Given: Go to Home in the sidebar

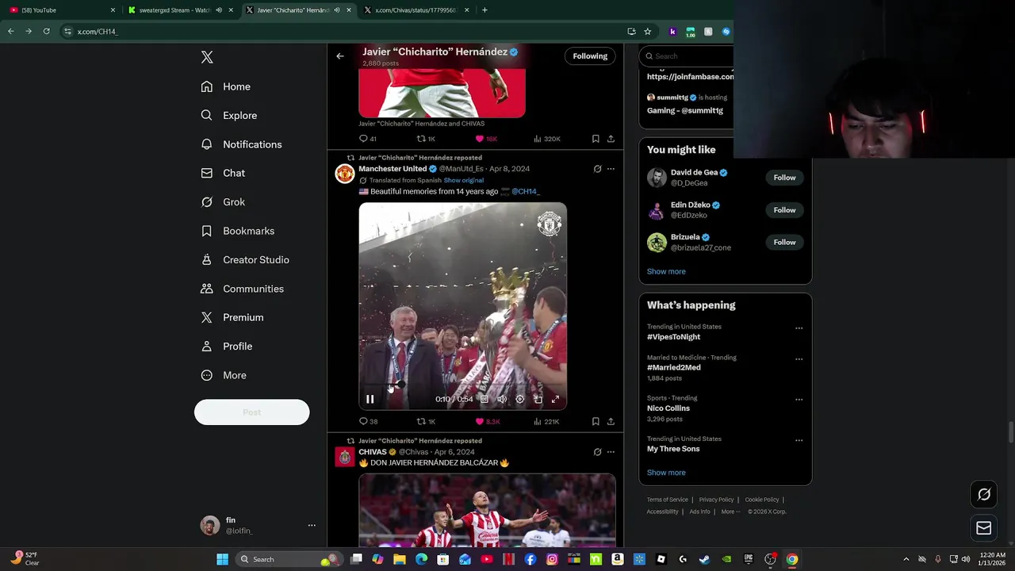Looking at the screenshot, I should 226,86.
